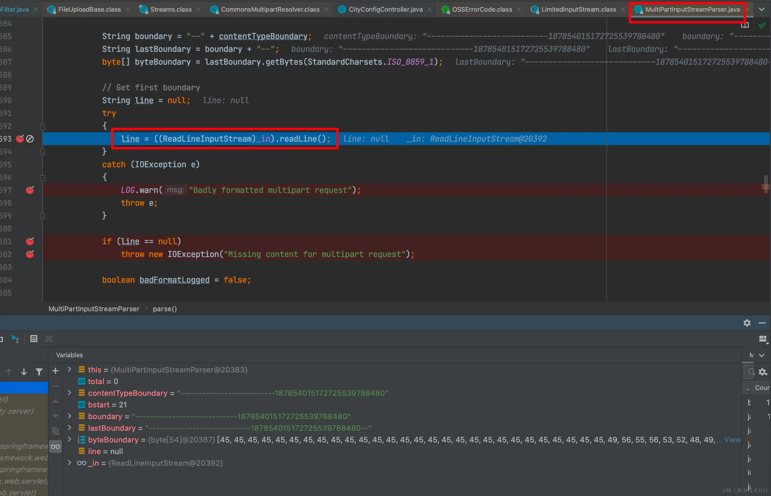Image resolution: width=771 pixels, height=496 pixels.
Task: Toggle breakpoint at line 601
Action: 30,241
